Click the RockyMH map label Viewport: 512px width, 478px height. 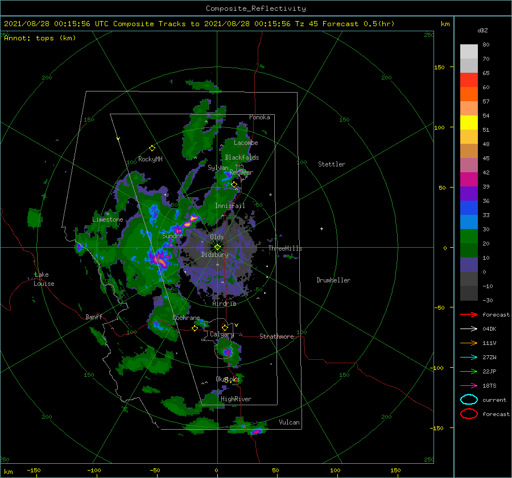(150, 159)
